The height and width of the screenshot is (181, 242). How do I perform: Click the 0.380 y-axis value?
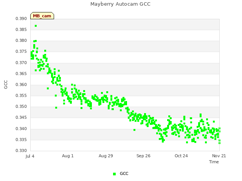[x=21, y=40]
